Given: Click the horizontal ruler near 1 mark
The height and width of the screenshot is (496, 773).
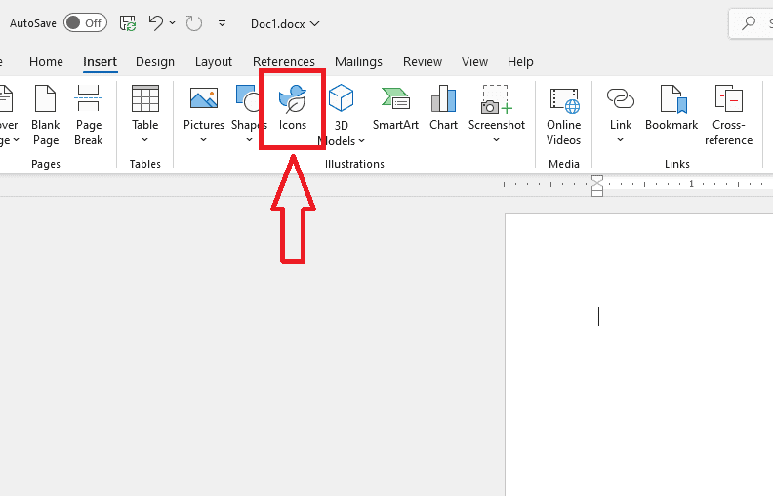Looking at the screenshot, I should 691,184.
